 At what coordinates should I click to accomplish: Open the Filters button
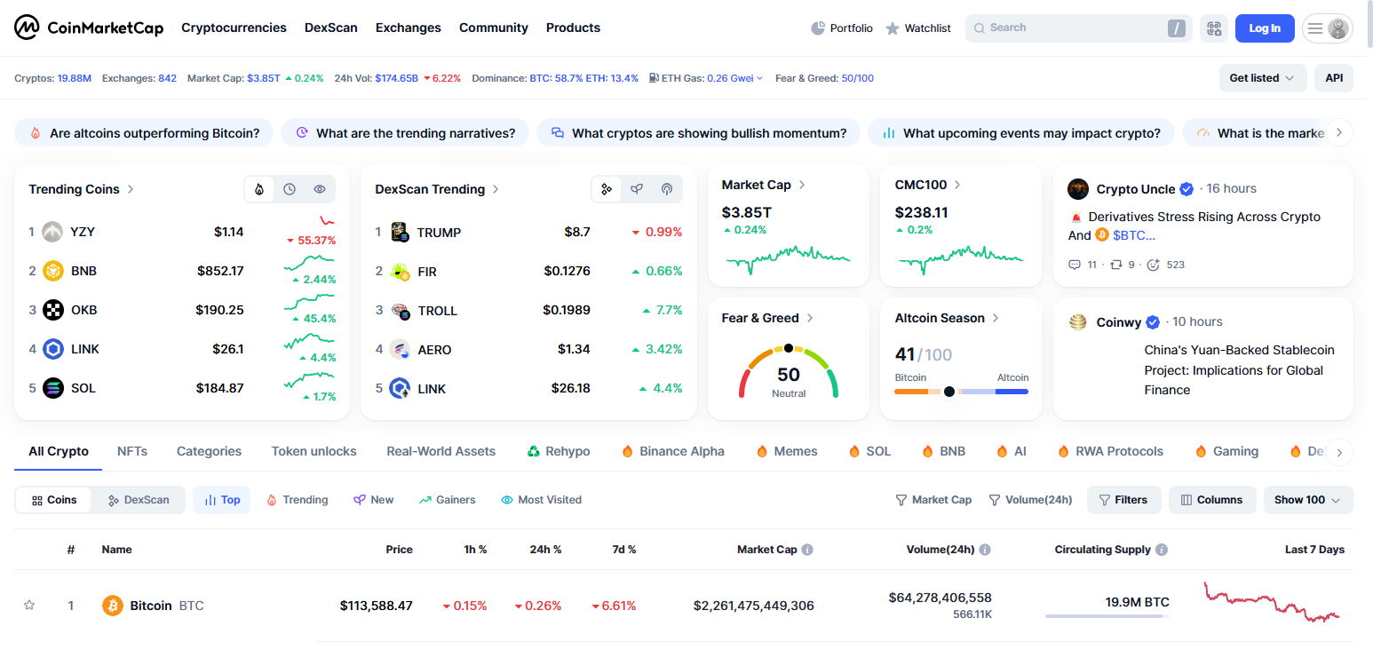click(1123, 500)
